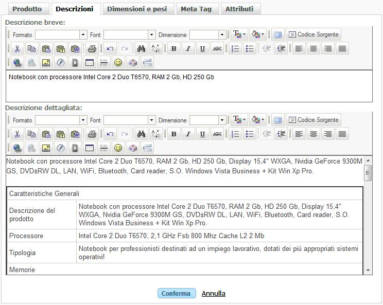
Task: Click the smiley icon in the Descrizione breve toolbar
Action: [118, 63]
